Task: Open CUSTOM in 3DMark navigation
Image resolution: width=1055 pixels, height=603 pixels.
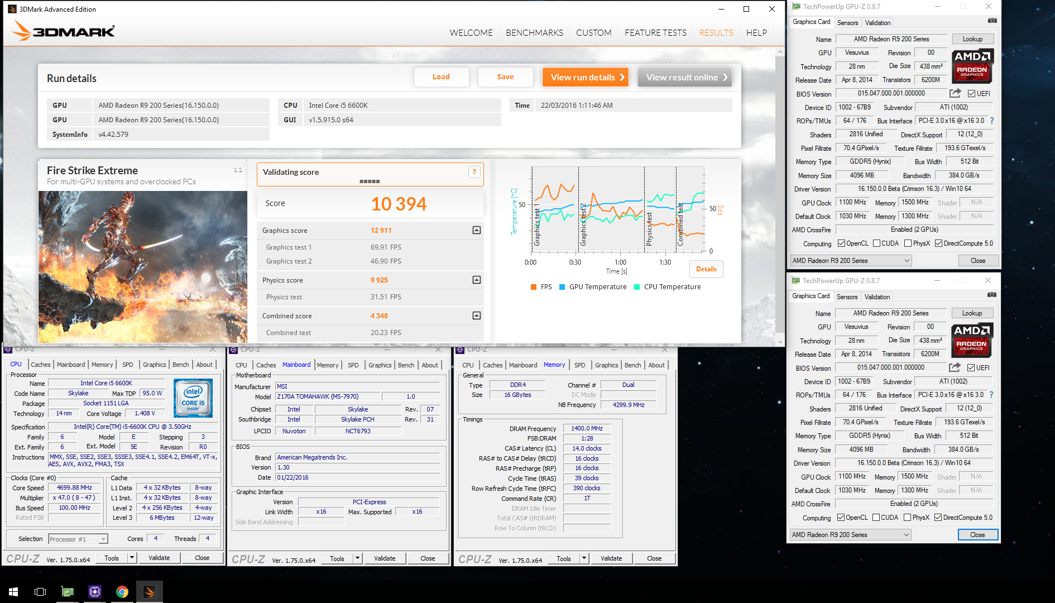Action: pyautogui.click(x=593, y=33)
